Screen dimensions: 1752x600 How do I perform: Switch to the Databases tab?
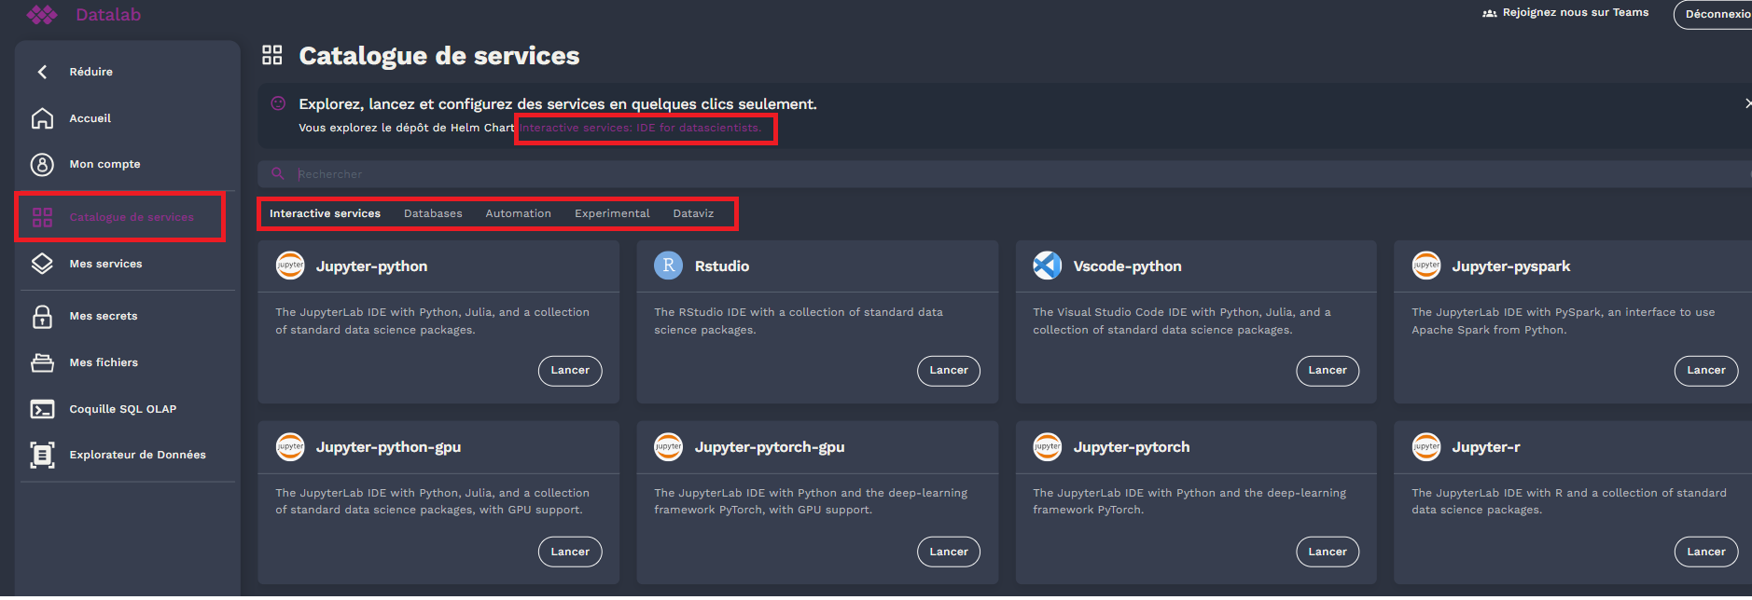433,213
